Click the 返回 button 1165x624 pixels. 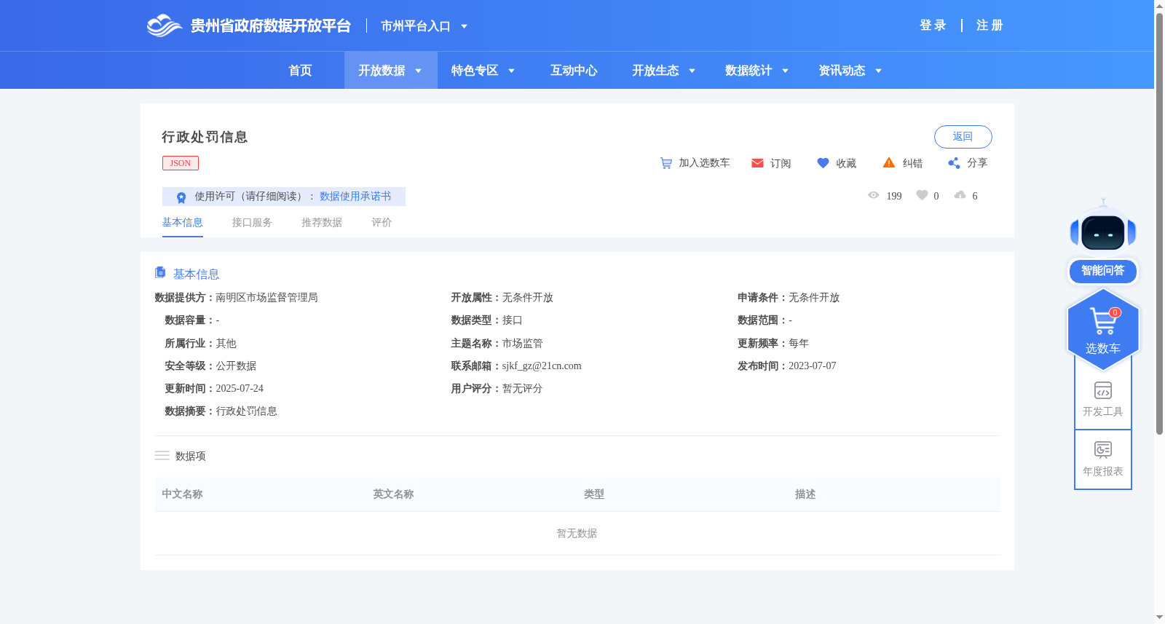tap(963, 137)
